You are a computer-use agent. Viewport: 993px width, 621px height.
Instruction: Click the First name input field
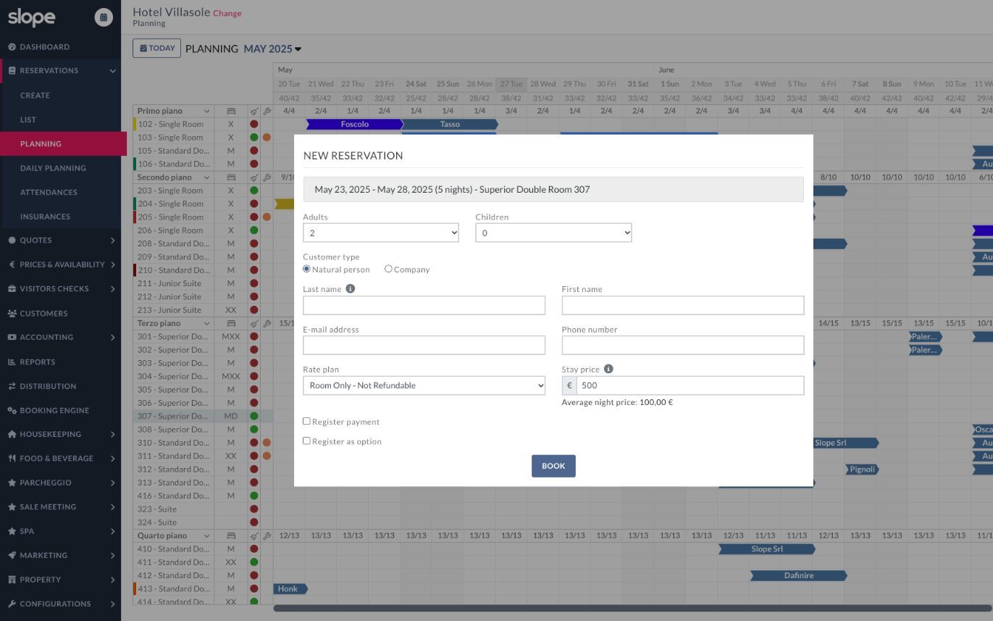pos(683,305)
